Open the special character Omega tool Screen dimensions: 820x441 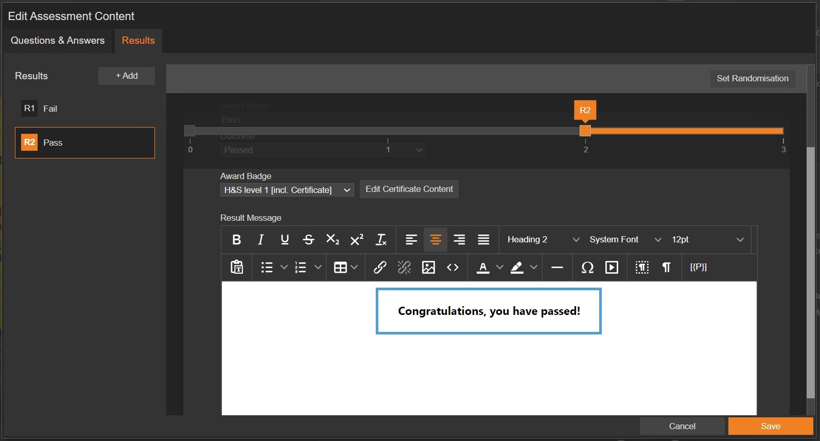coord(587,268)
